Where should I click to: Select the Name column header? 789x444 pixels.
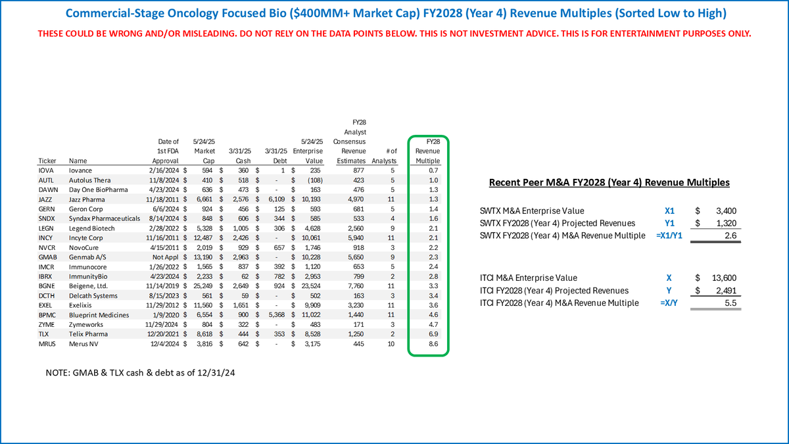tap(79, 160)
